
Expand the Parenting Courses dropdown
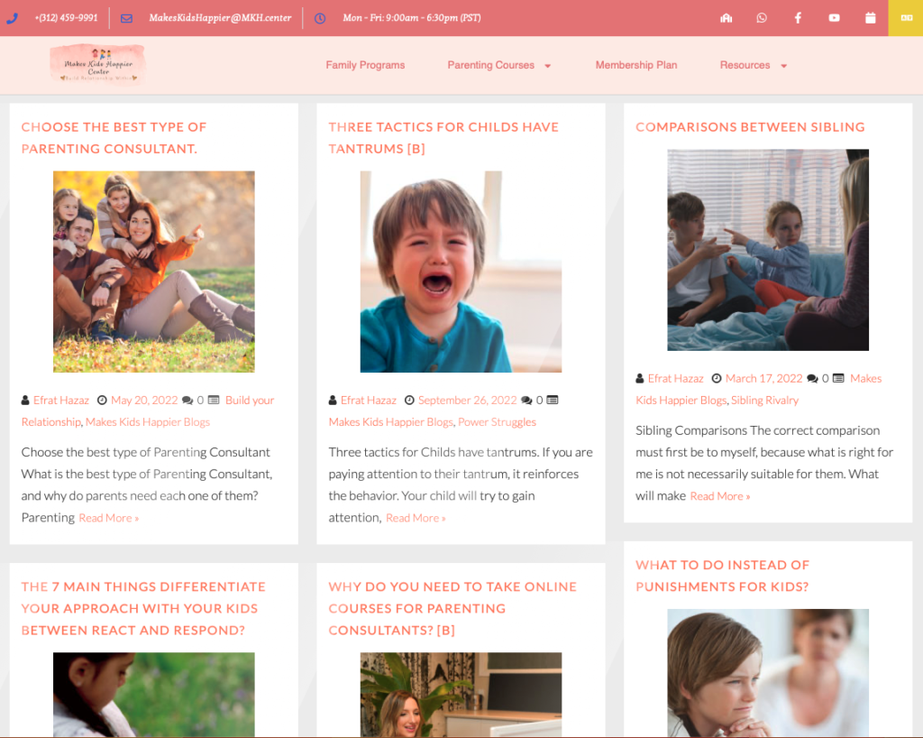(492, 65)
